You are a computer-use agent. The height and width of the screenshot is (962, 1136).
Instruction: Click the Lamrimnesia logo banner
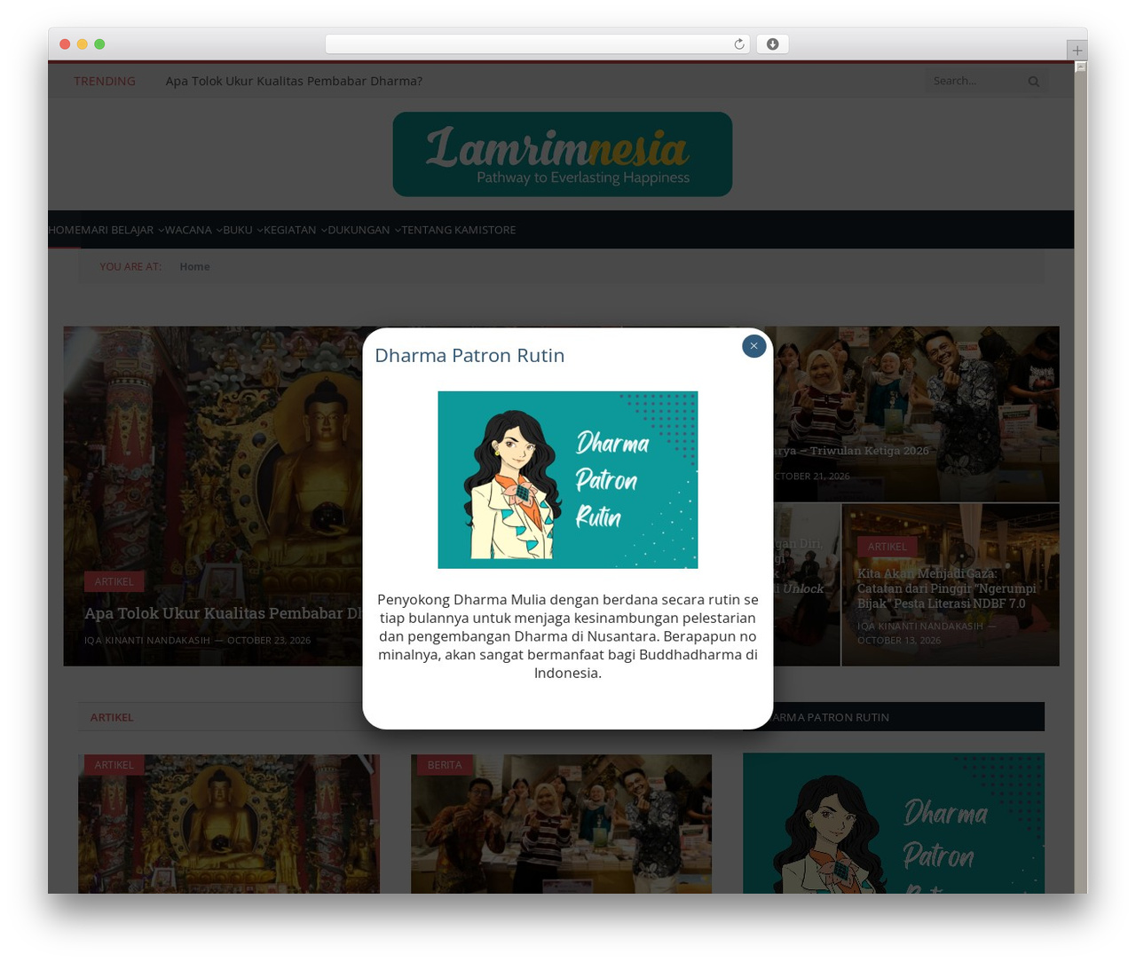coord(563,154)
